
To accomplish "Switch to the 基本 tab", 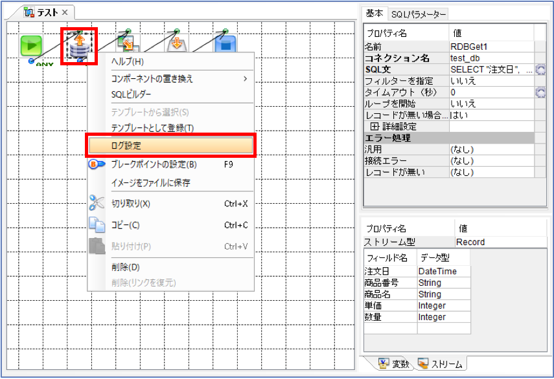I will coord(375,14).
